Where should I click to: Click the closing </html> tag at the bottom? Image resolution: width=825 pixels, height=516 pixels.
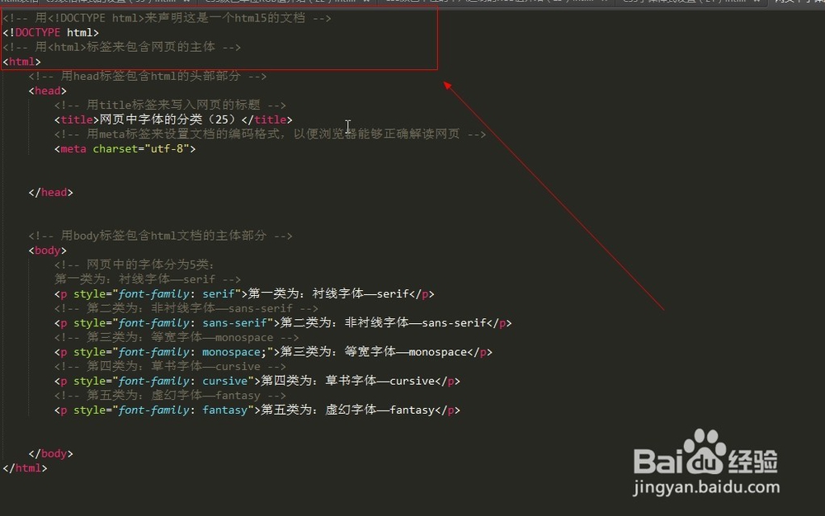(26, 467)
